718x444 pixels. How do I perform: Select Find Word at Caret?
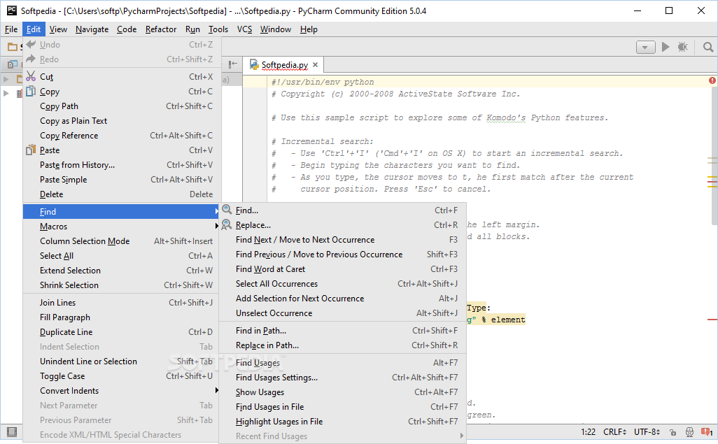tap(342, 268)
